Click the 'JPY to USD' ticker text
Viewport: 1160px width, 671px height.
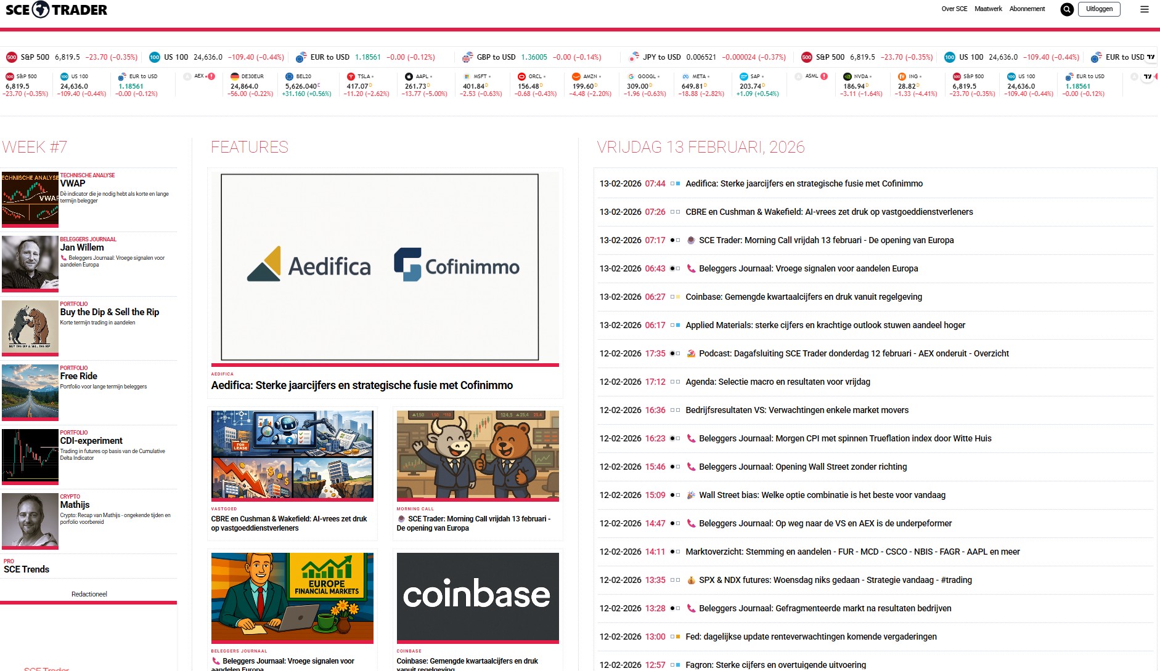coord(662,57)
